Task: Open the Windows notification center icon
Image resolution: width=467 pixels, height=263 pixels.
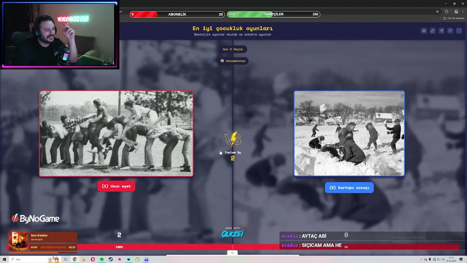Action: (x=461, y=259)
